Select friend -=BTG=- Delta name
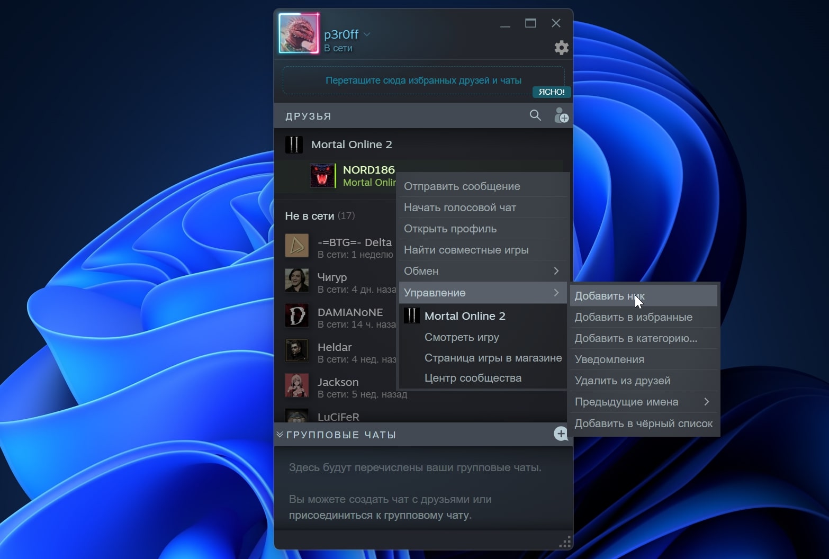 pyautogui.click(x=355, y=242)
